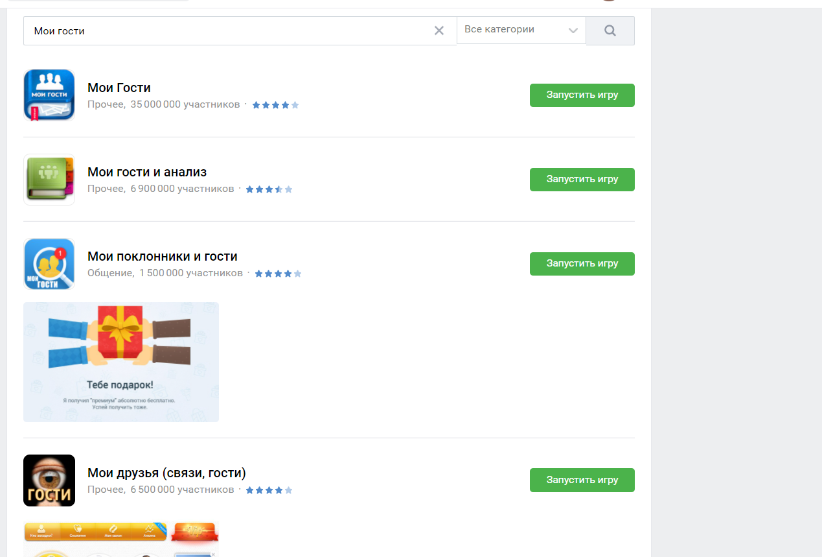Open the green book "Мои гости и анализ" icon

coord(49,180)
